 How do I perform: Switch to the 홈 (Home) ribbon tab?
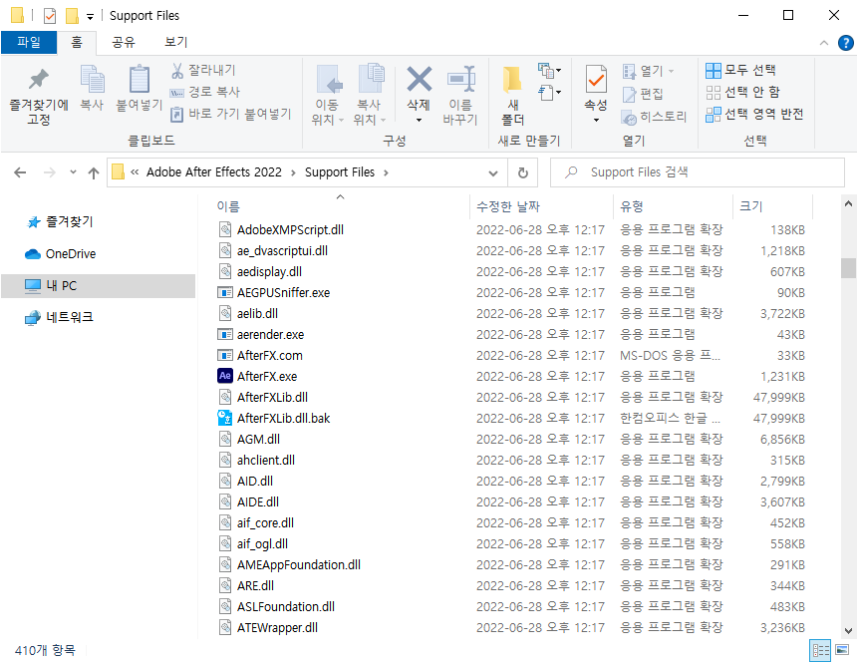[77, 42]
